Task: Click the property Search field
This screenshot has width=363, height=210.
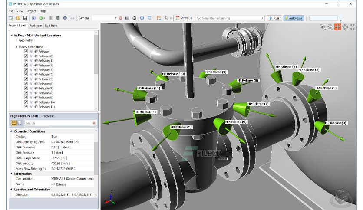Action: (61, 123)
